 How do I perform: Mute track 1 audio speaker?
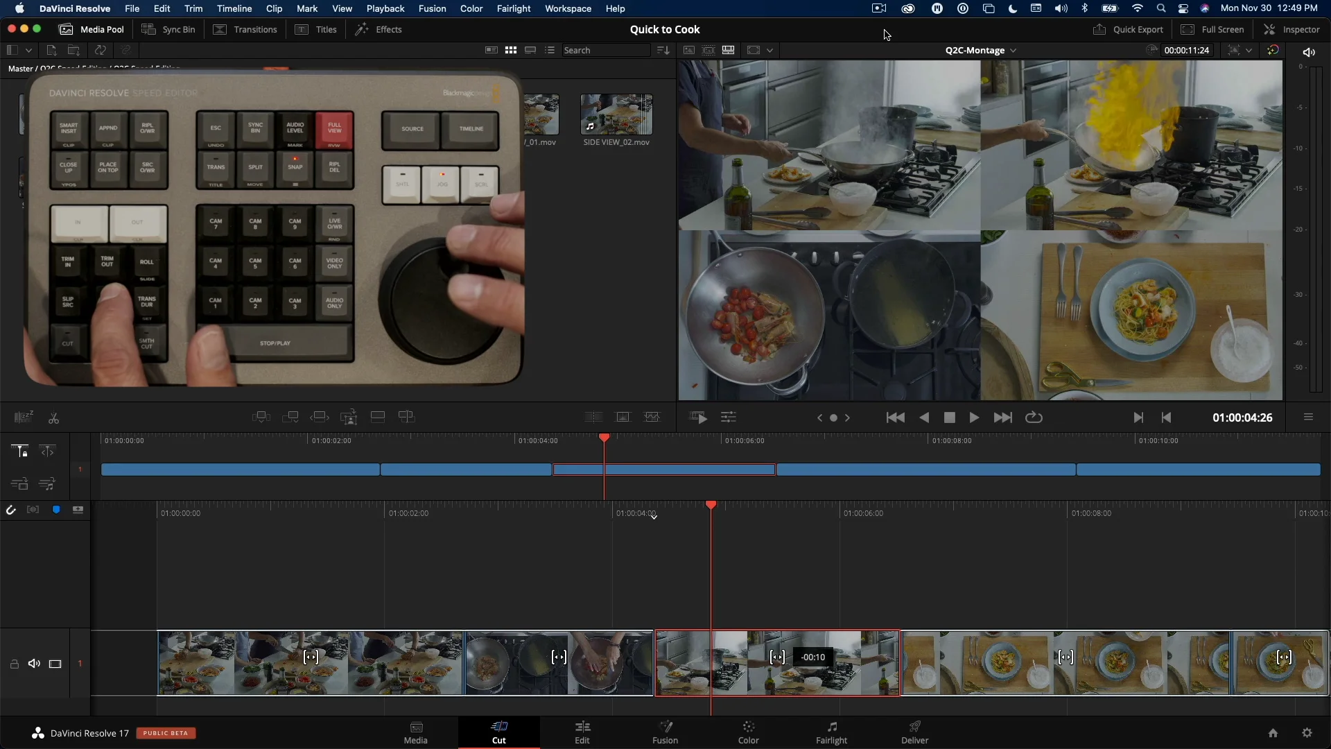click(34, 664)
